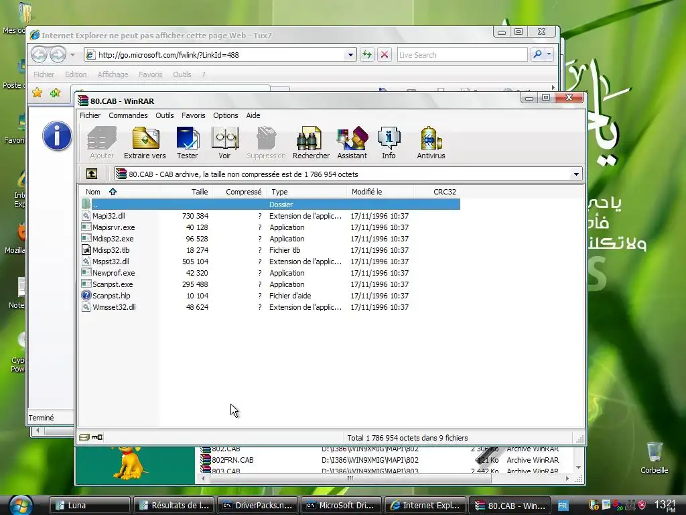Select the Mdisp32.exe file row
The height and width of the screenshot is (515, 686).
coord(269,239)
